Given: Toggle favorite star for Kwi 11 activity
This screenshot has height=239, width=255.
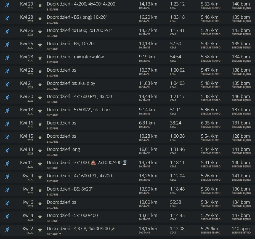Looking at the screenshot, I should 40,164.
